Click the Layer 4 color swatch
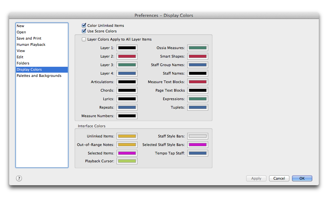 pos(127,73)
